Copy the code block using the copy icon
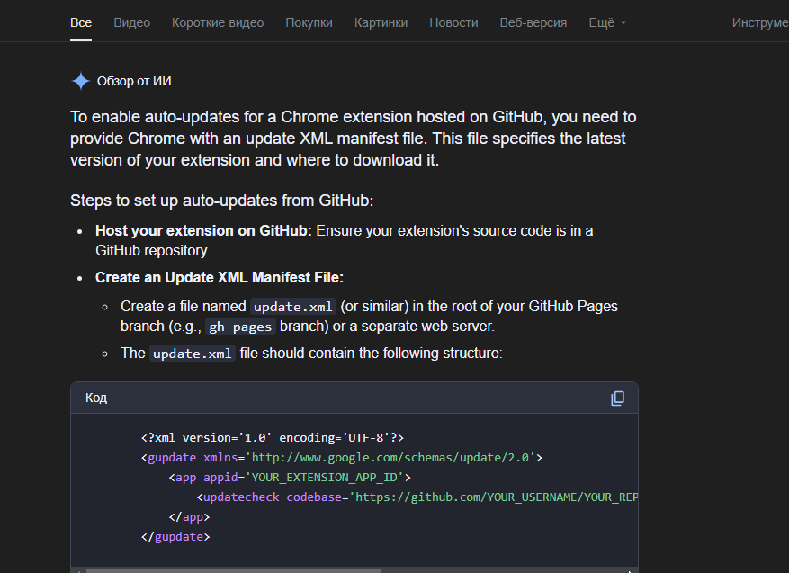789x573 pixels. (617, 398)
